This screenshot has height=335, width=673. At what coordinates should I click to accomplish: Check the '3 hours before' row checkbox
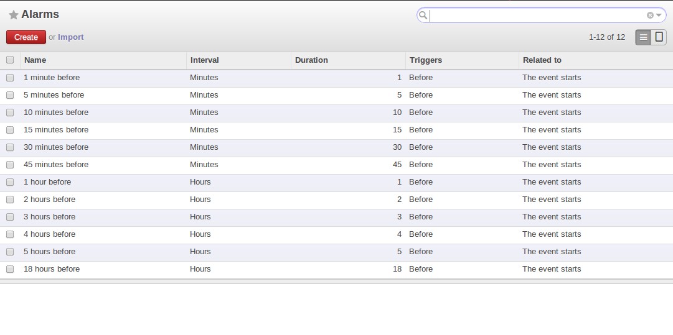(10, 217)
